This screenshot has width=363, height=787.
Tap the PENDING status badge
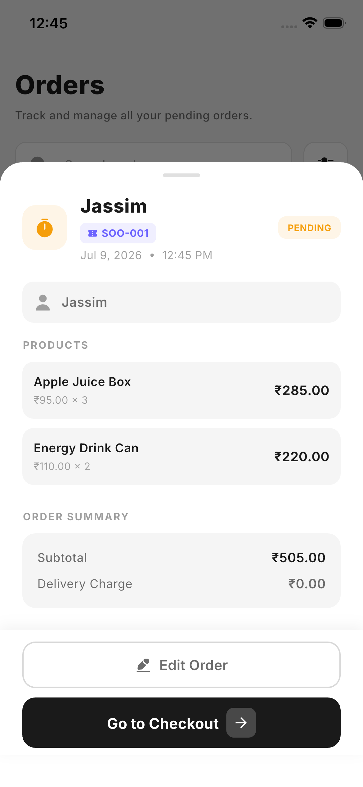pos(309,228)
